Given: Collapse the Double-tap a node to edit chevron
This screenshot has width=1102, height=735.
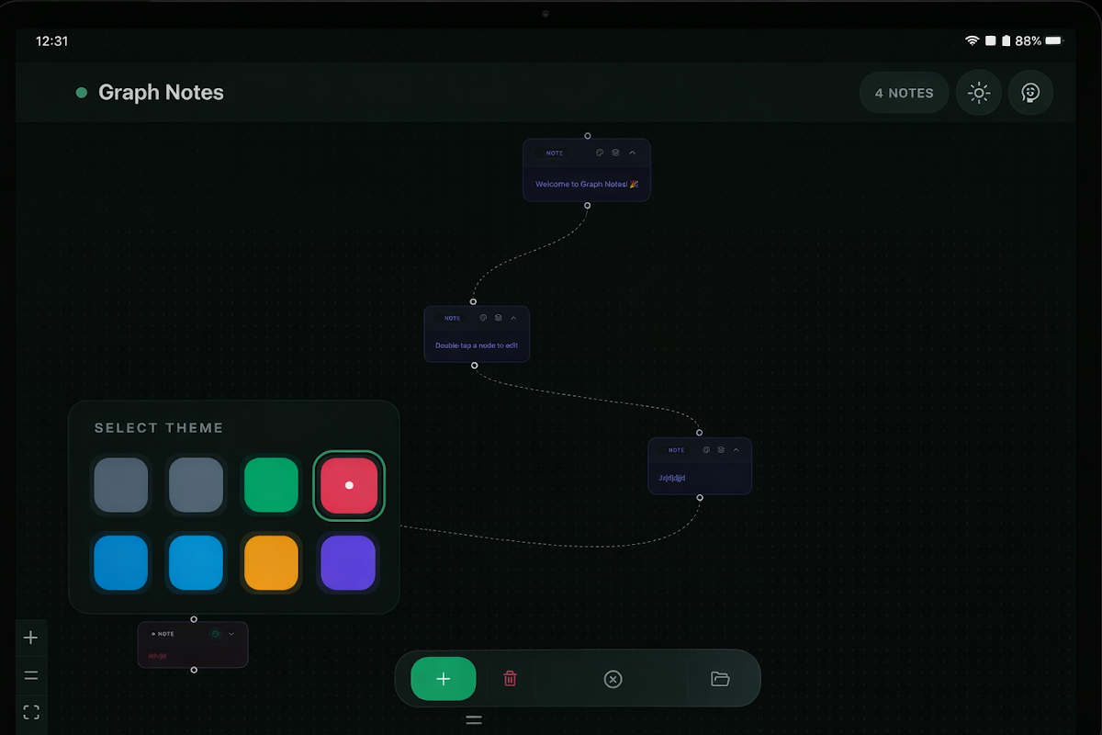Looking at the screenshot, I should pyautogui.click(x=513, y=318).
